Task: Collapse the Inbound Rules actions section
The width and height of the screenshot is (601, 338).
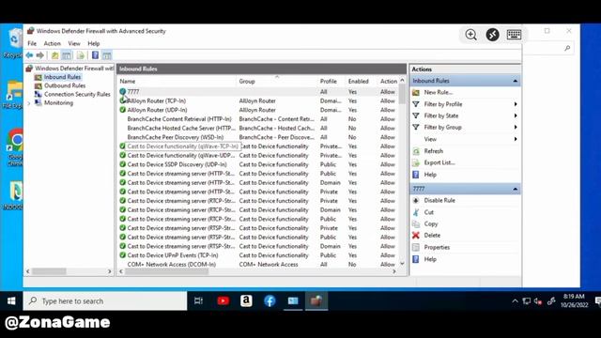Action: click(516, 81)
